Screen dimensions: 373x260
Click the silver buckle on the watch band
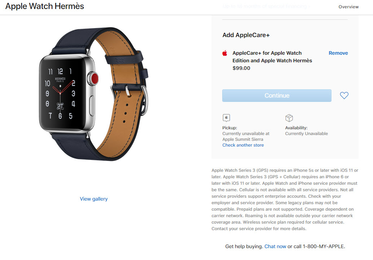pos(144,100)
